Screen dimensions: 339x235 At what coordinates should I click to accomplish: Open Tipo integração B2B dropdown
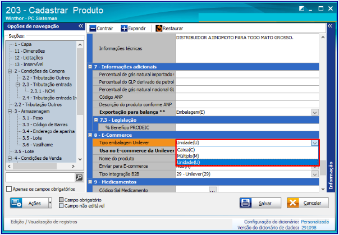(x=315, y=174)
